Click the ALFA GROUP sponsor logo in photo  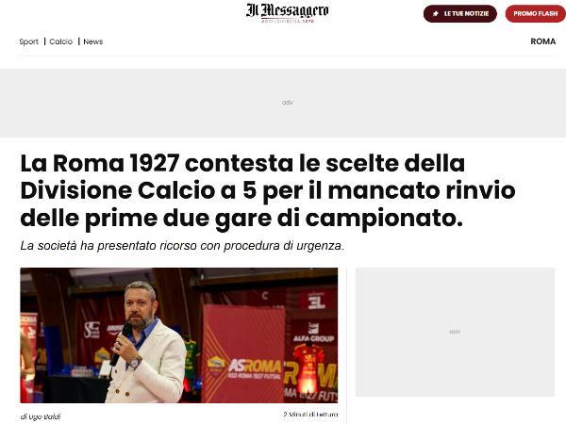coord(313,333)
